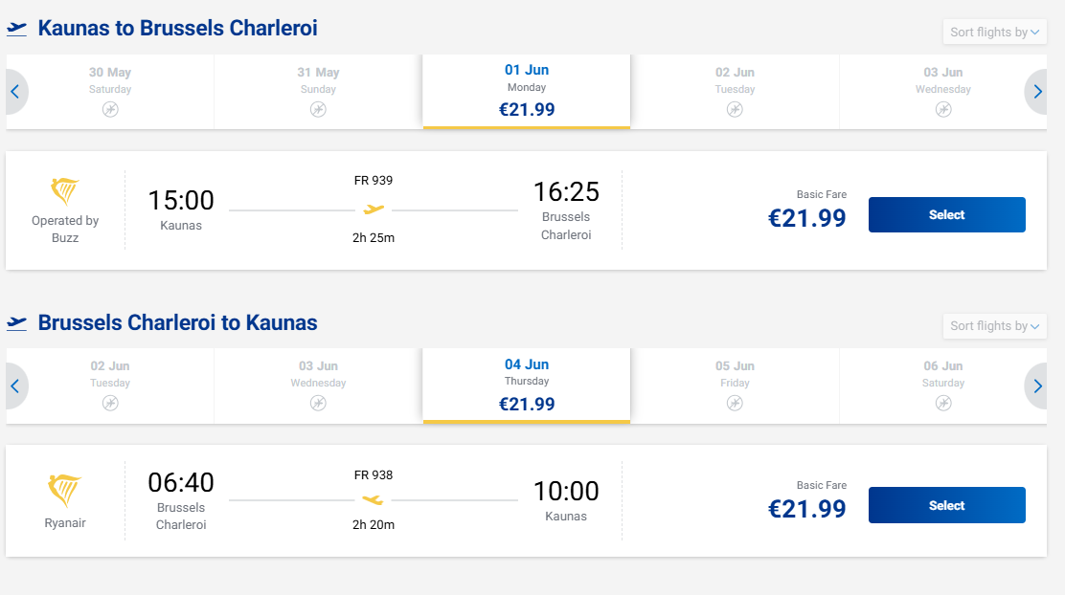Show next outbound dates with the right arrow
Image resolution: width=1065 pixels, height=595 pixels.
[1036, 92]
